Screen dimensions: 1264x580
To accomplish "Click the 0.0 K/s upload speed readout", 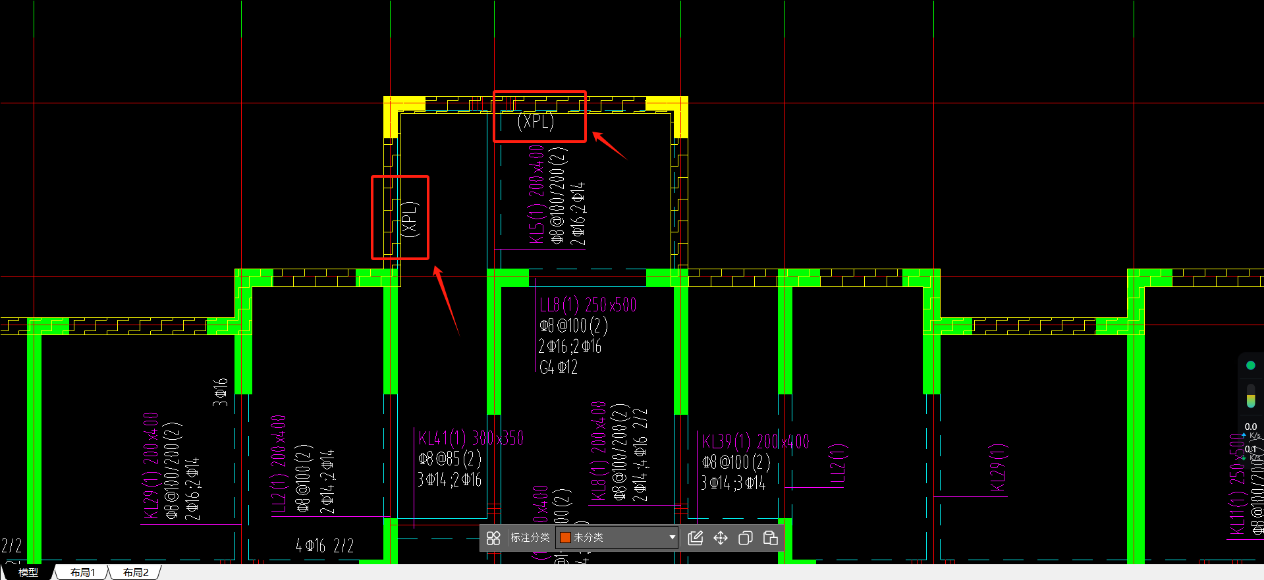I will (1251, 430).
